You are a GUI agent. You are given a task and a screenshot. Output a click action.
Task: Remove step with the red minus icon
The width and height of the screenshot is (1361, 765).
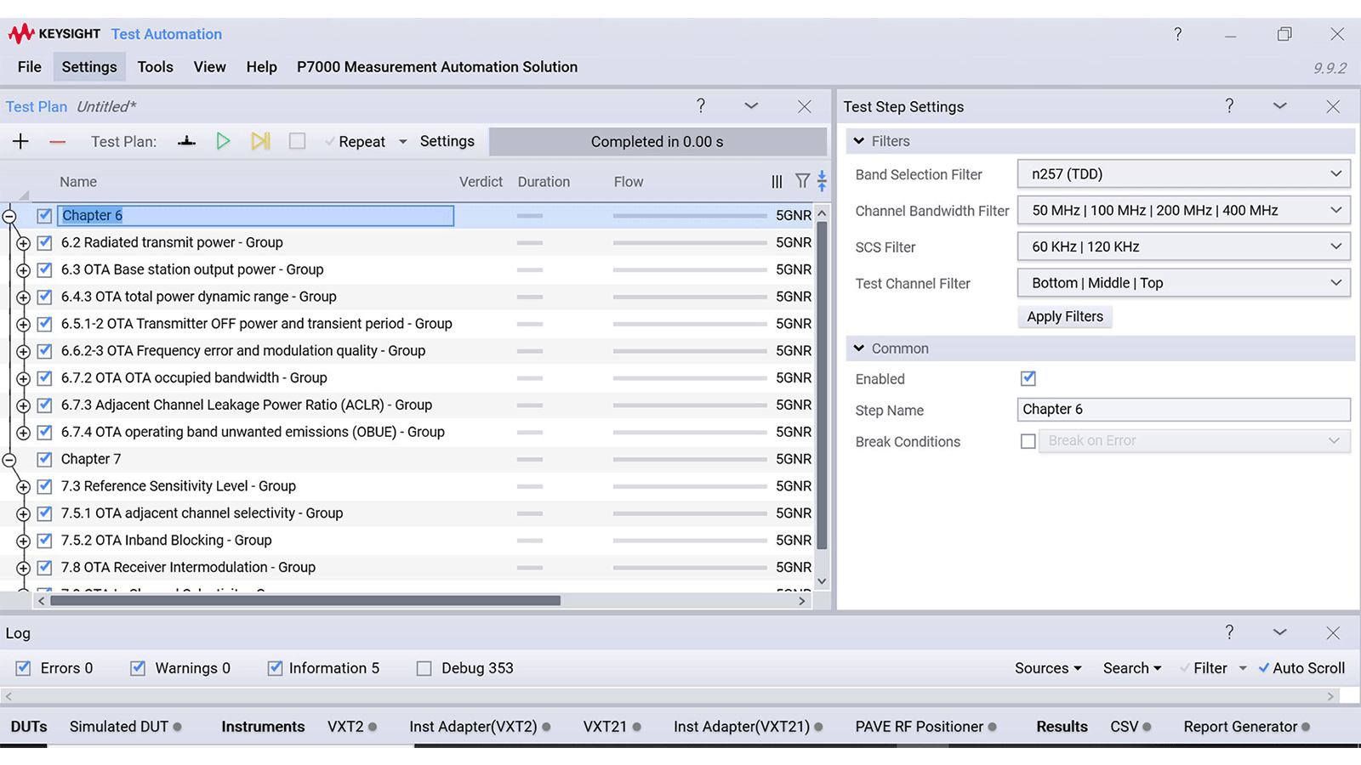coord(57,142)
